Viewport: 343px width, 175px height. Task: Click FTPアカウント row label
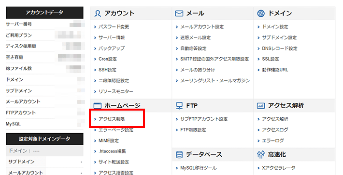click(x=21, y=113)
